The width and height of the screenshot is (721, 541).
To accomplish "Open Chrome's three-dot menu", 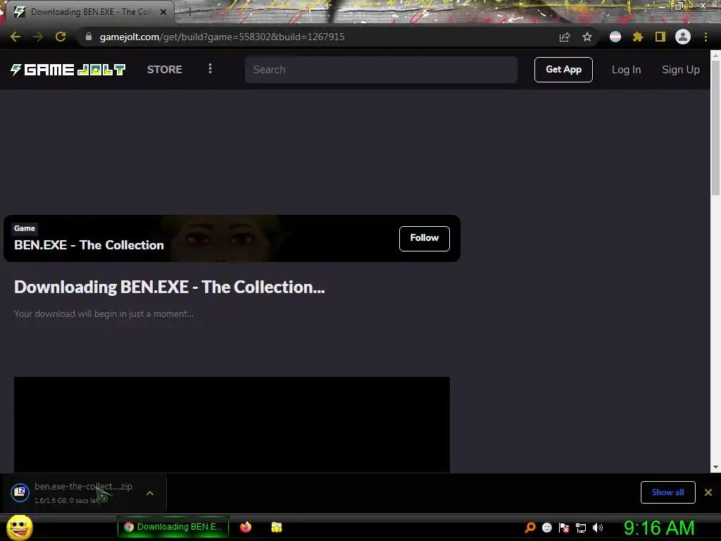I will [706, 37].
